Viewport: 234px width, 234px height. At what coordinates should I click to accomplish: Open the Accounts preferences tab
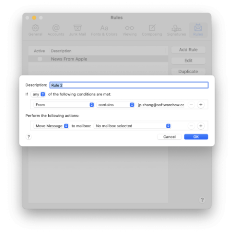click(56, 30)
